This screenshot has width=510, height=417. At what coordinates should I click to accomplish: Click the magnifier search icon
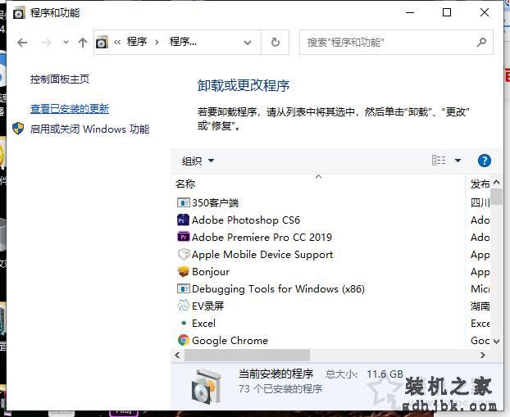(481, 43)
